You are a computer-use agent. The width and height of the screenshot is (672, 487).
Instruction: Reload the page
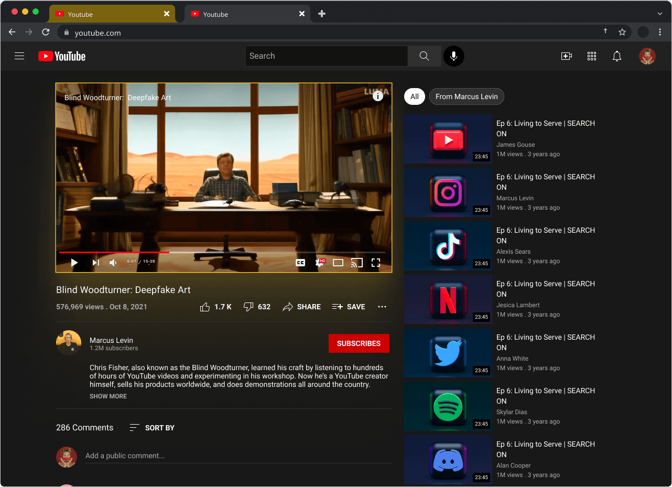coord(46,32)
